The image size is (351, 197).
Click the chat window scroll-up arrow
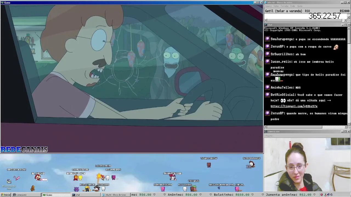(349, 28)
